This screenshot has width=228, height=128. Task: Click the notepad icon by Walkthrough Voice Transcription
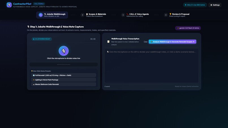(x=108, y=42)
